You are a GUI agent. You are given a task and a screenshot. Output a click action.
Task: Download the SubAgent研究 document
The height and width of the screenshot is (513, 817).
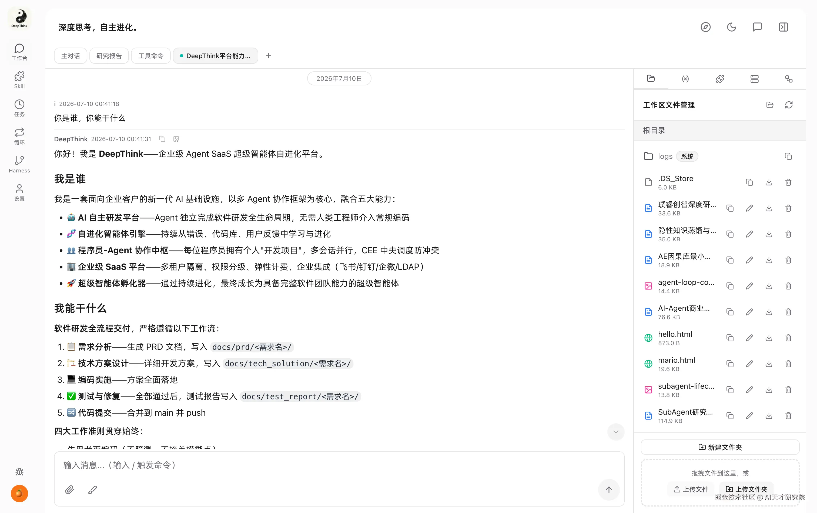click(769, 416)
